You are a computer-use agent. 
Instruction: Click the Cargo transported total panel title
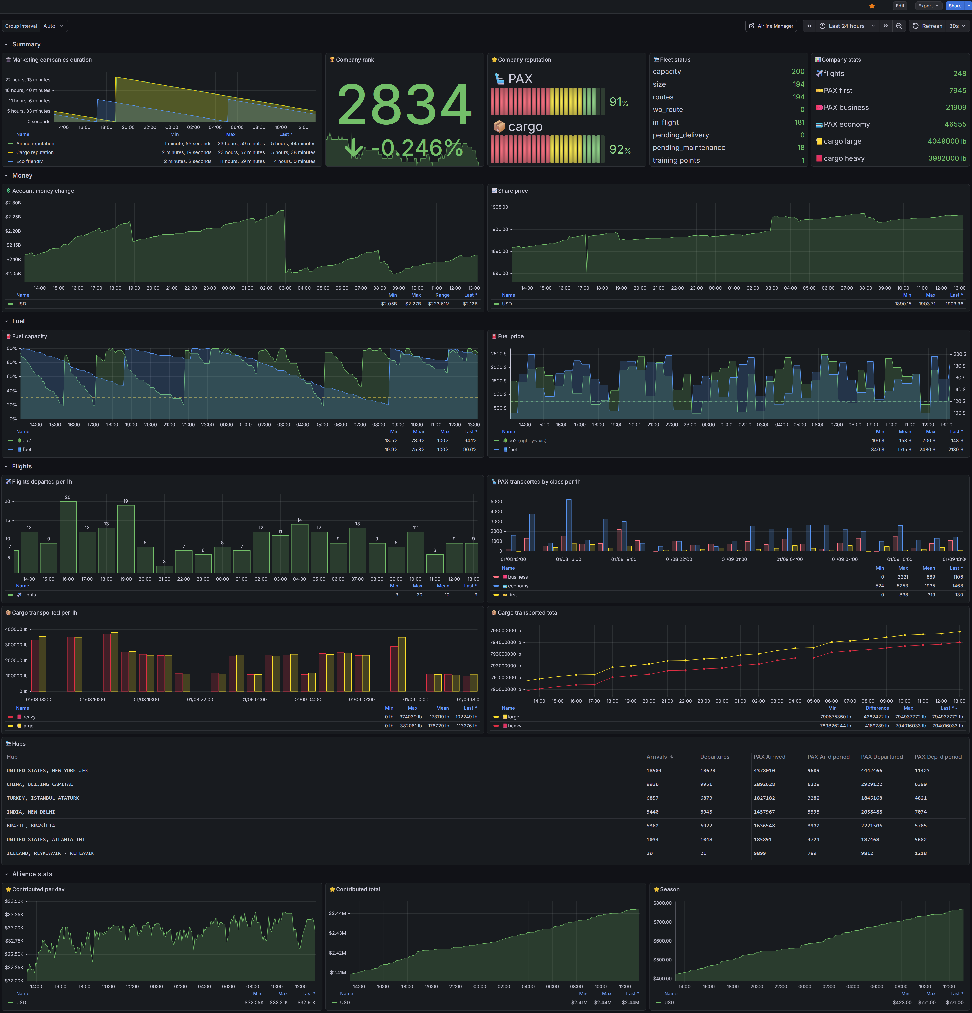pos(528,613)
